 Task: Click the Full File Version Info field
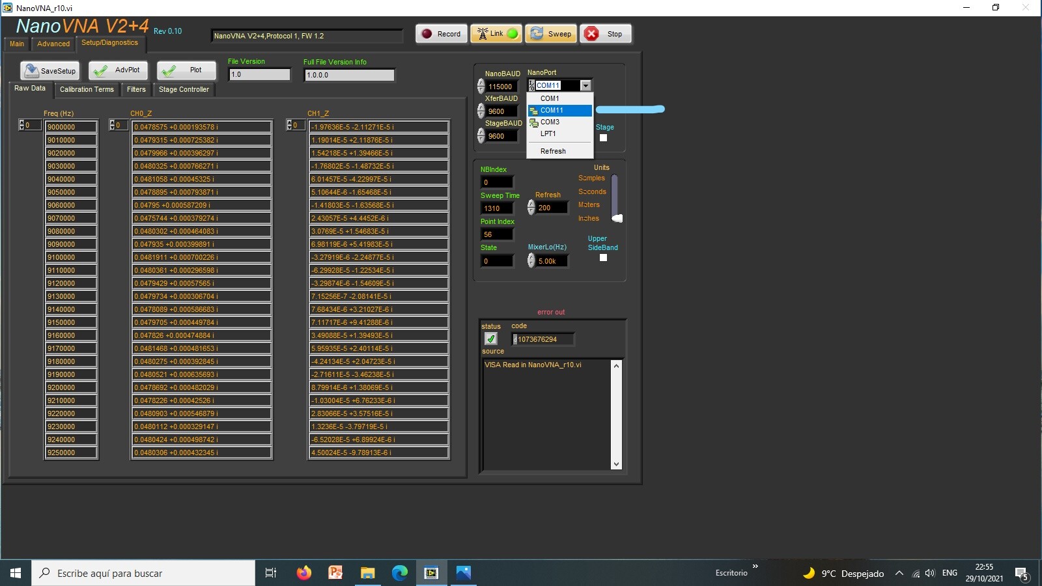point(349,75)
